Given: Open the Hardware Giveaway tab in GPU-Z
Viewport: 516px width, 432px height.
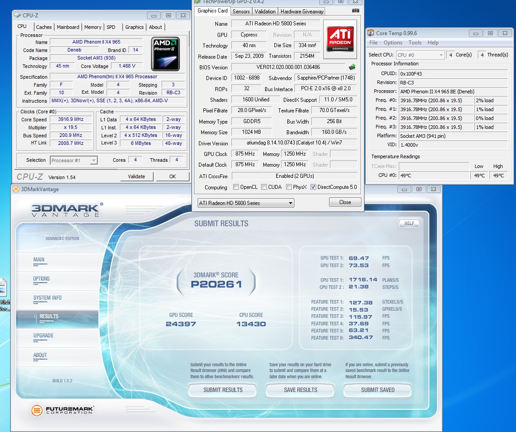Looking at the screenshot, I should (x=302, y=11).
